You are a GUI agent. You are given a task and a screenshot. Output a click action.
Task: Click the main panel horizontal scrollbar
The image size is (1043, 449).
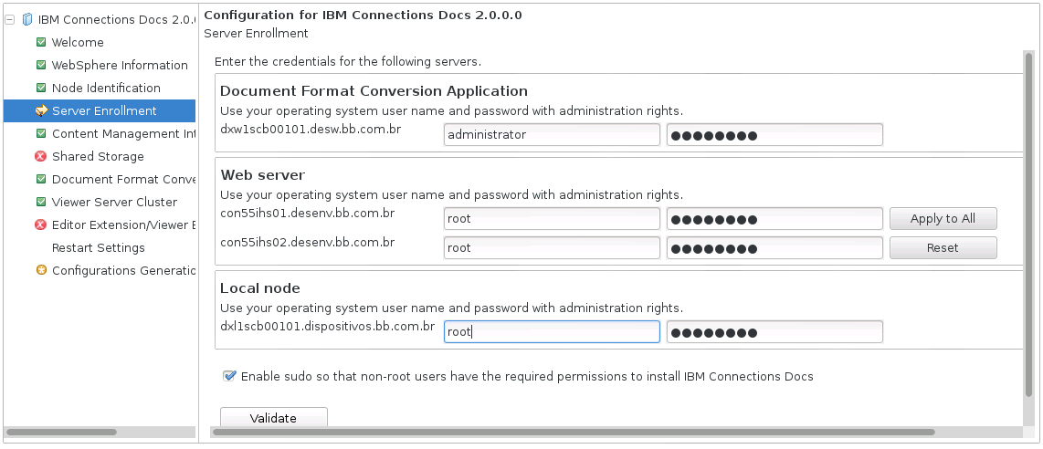click(574, 432)
